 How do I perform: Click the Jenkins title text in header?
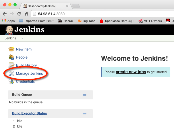(x=30, y=29)
